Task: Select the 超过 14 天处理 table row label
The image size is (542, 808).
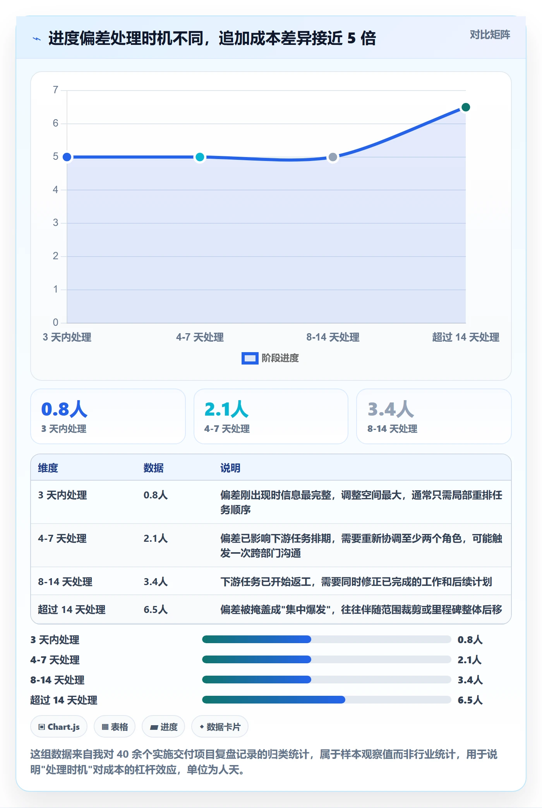Action: pos(72,609)
